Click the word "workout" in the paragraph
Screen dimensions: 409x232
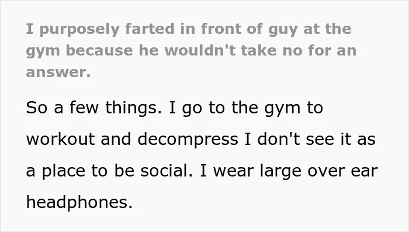61,139
